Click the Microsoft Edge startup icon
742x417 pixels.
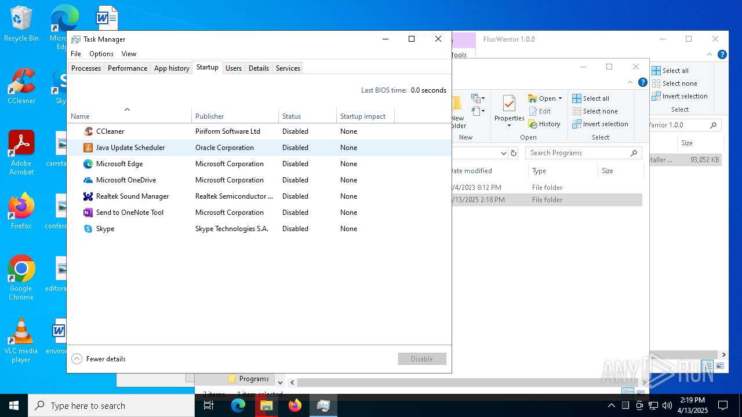point(88,164)
